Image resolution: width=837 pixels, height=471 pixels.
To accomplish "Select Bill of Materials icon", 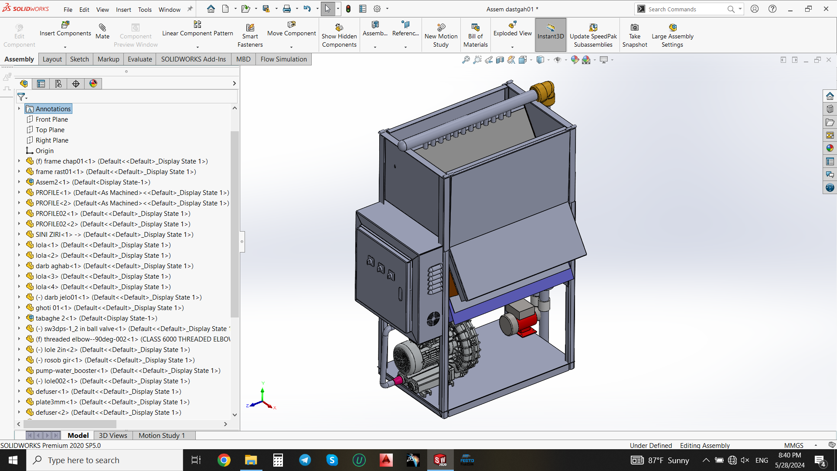I will [x=475, y=27].
